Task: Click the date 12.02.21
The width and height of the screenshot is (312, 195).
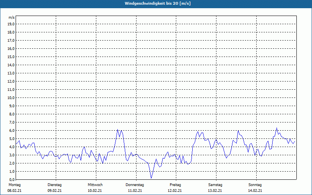Action: click(175, 191)
